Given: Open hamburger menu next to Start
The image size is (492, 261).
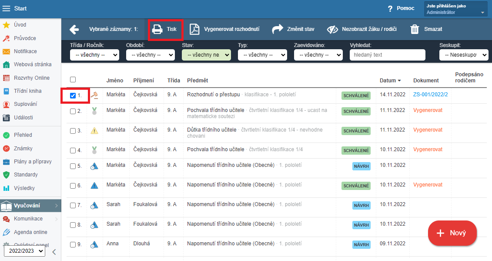Looking at the screenshot, I should point(7,9).
